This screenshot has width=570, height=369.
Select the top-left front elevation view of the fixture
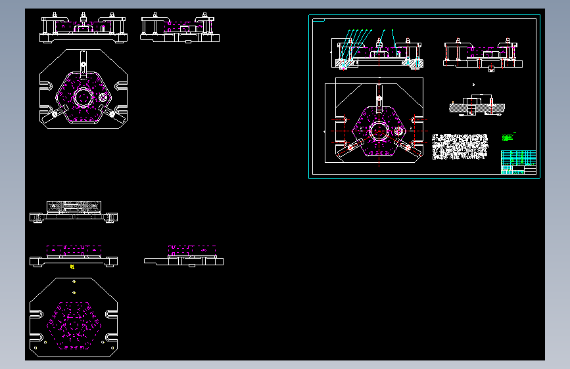(83, 28)
